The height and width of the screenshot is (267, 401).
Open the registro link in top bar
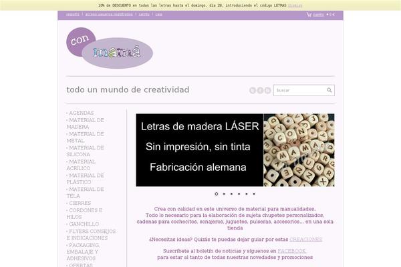(x=73, y=14)
